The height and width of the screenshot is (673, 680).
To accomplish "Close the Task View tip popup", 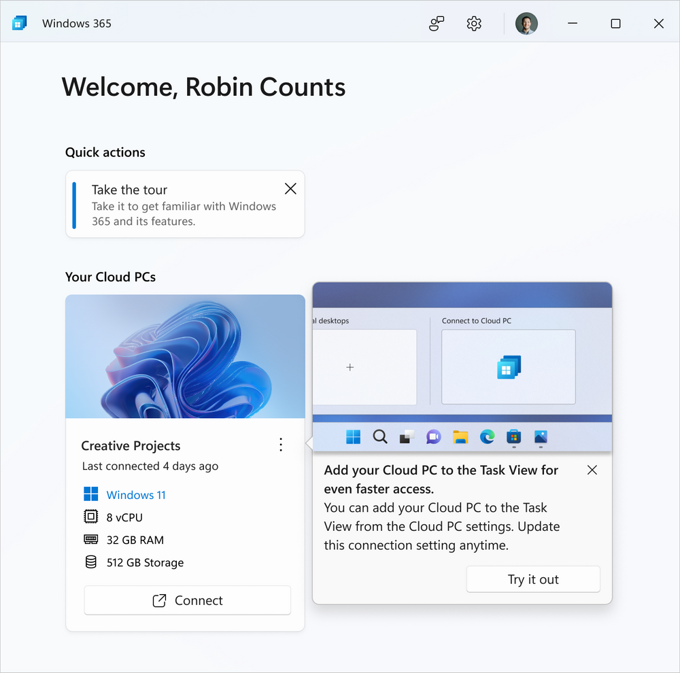I will pyautogui.click(x=592, y=470).
